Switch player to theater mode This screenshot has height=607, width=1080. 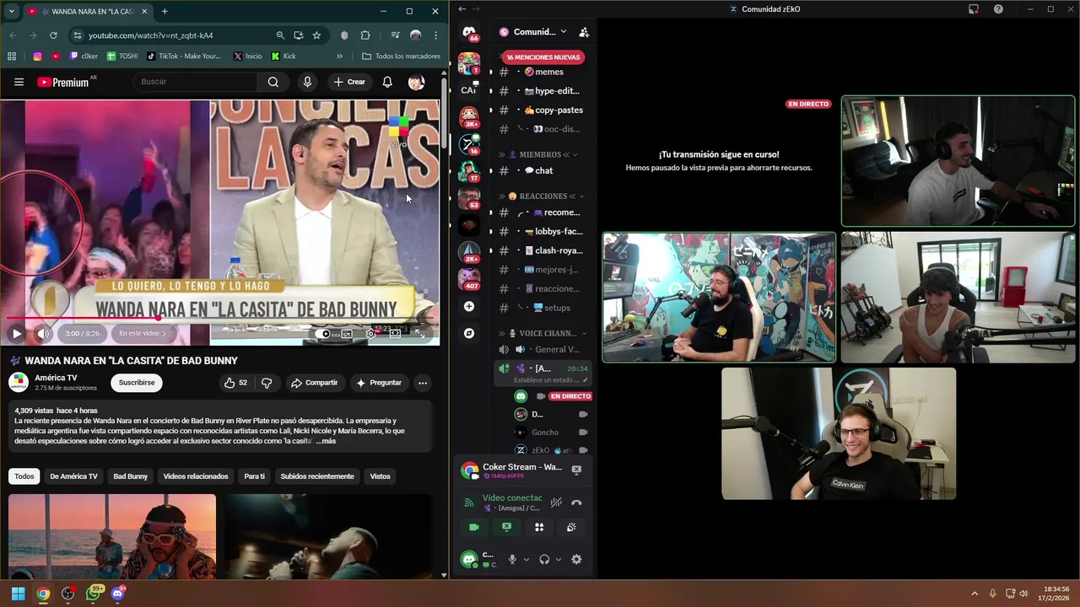click(x=395, y=334)
